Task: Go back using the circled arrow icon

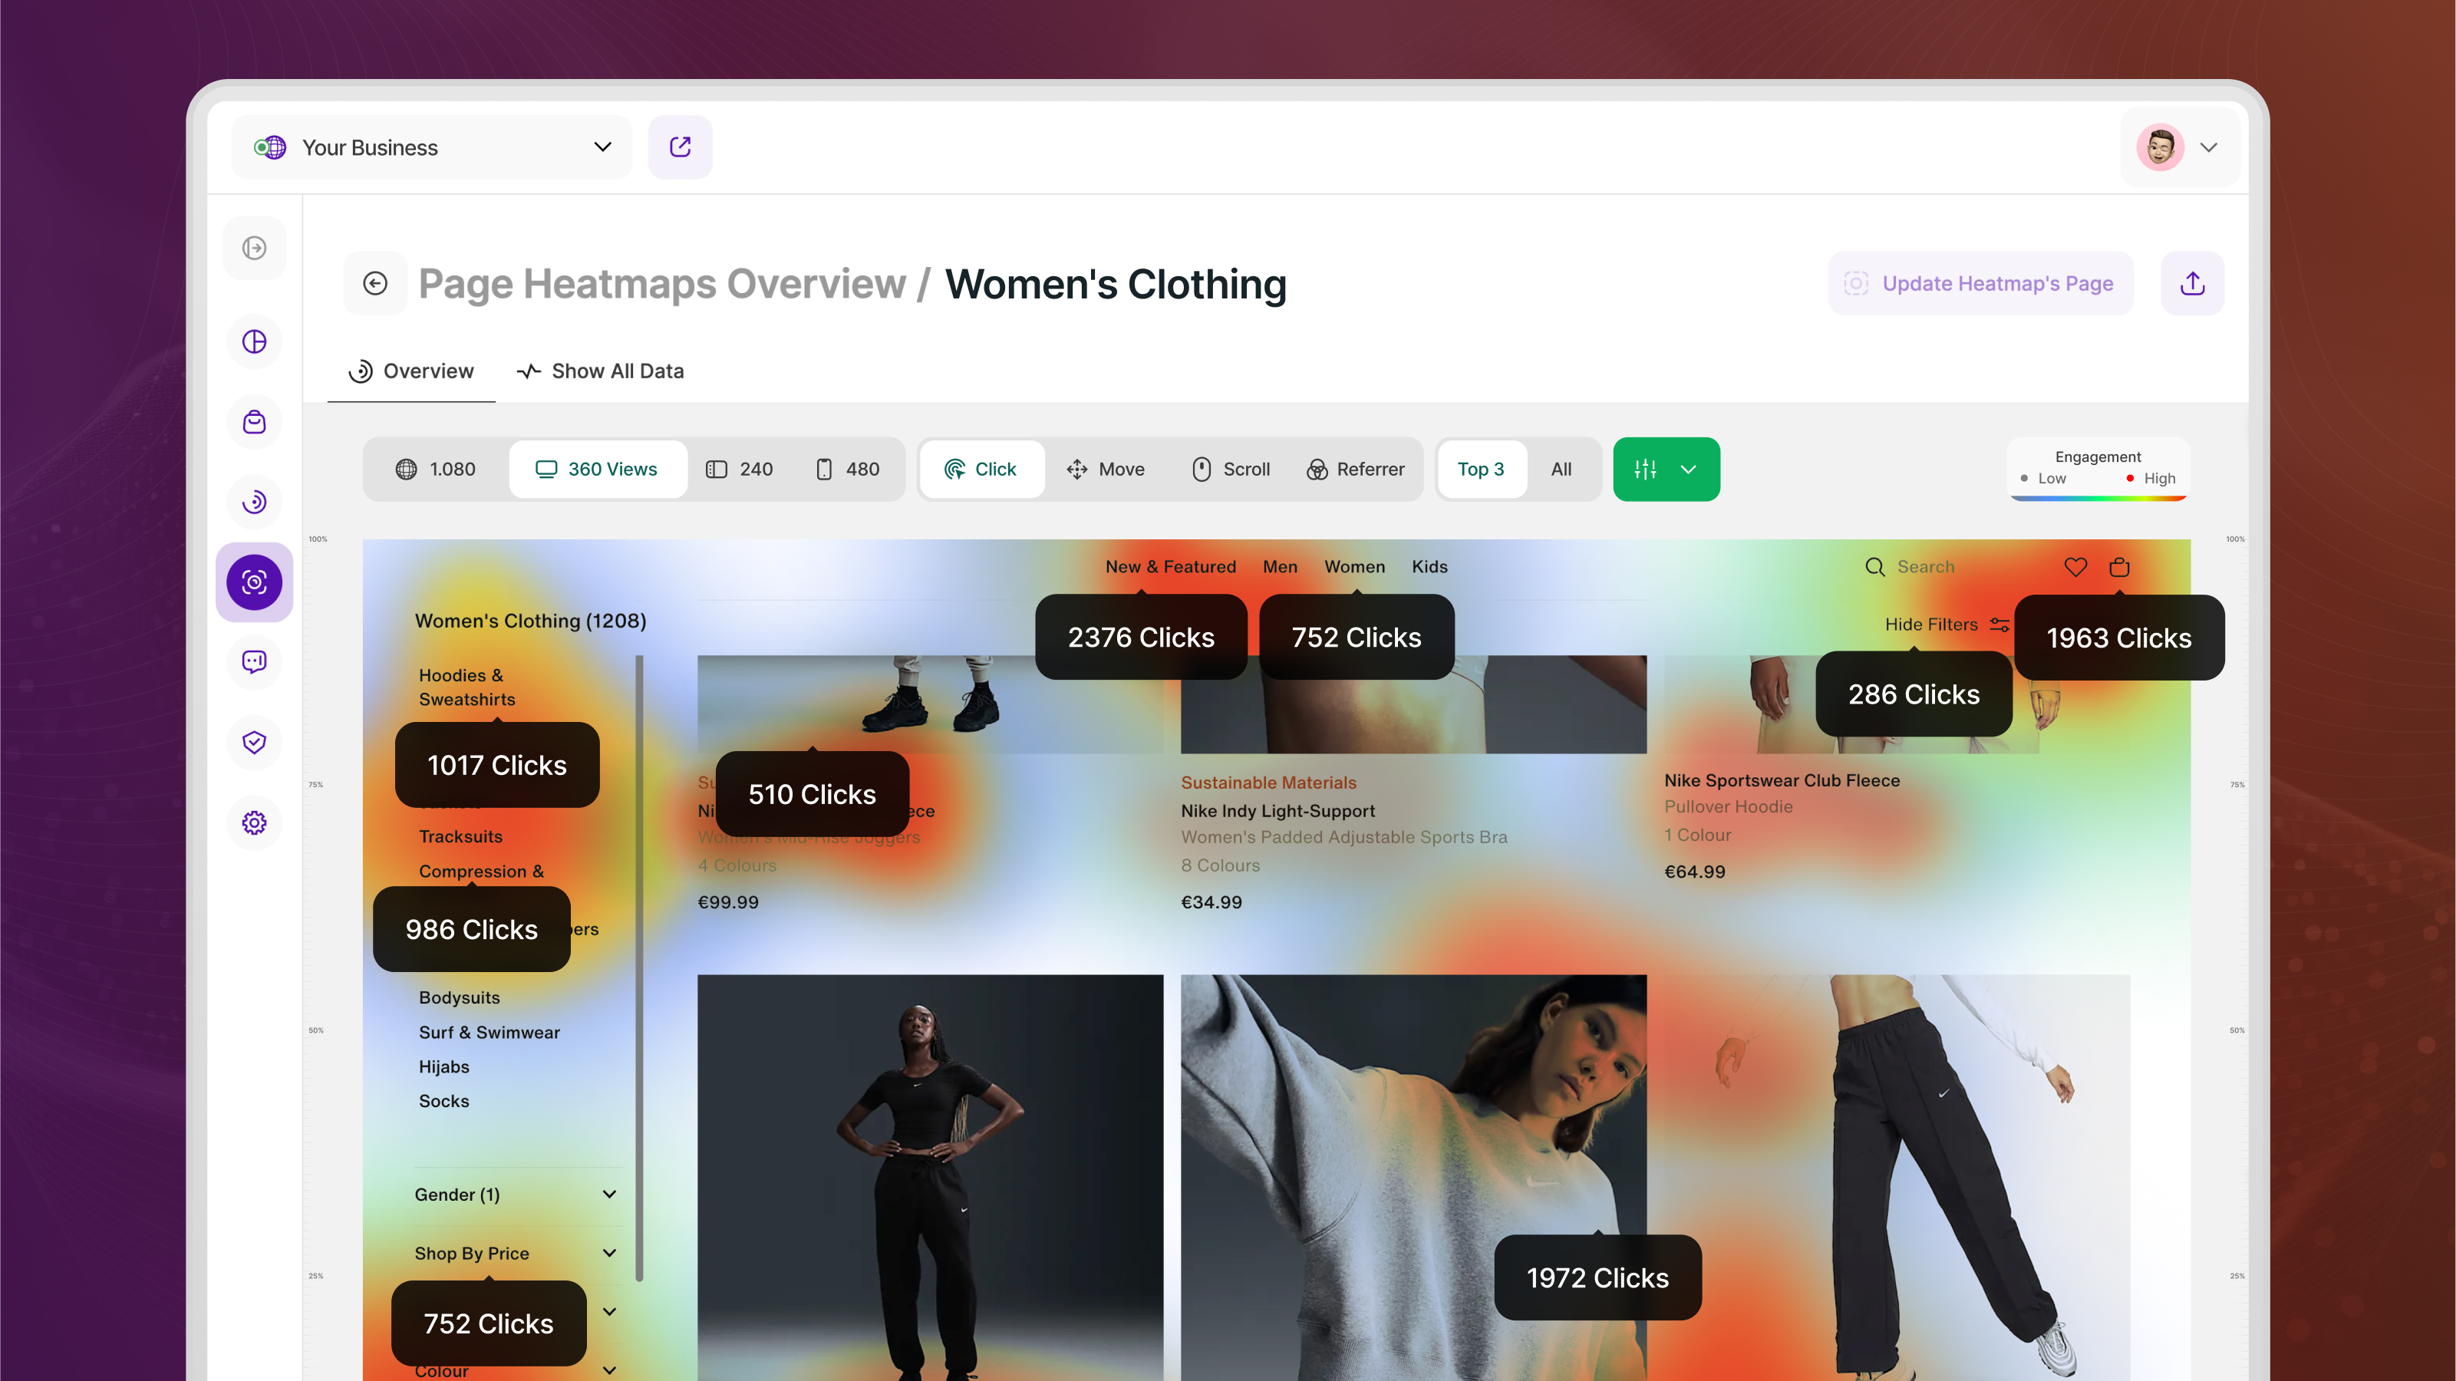Action: click(374, 283)
